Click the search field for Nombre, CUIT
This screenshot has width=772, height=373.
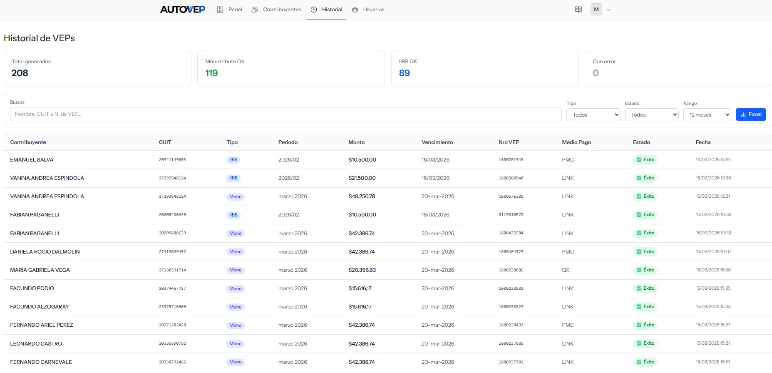tap(285, 114)
